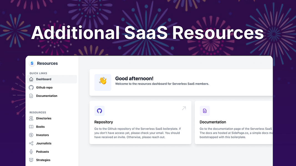
Task: Click the Github repo octocat sidebar icon
Action: [31, 87]
